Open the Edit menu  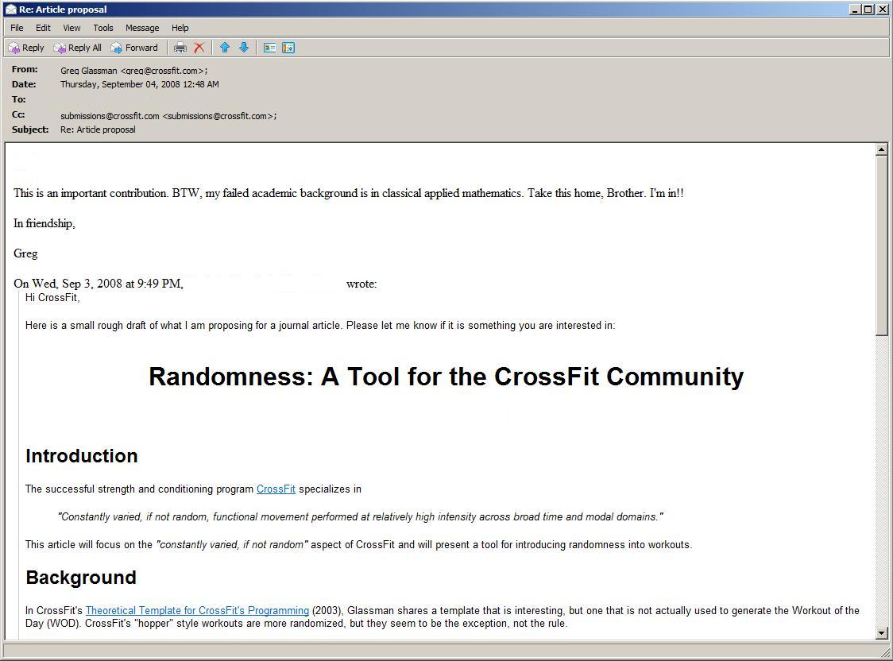point(43,28)
